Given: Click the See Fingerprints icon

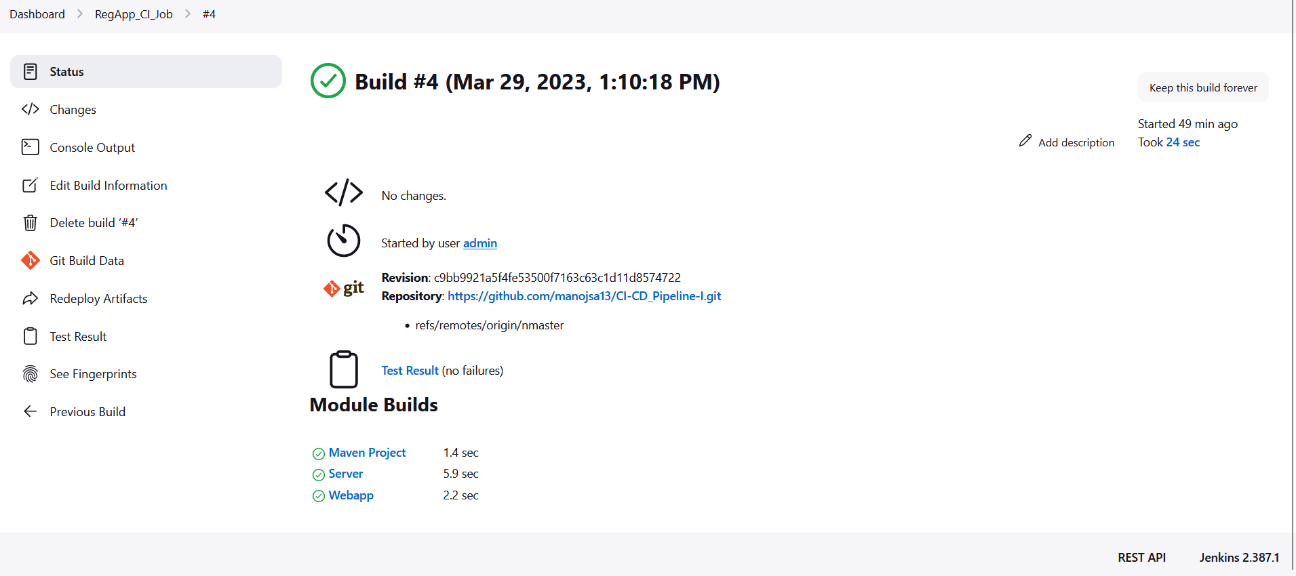Looking at the screenshot, I should coord(31,373).
